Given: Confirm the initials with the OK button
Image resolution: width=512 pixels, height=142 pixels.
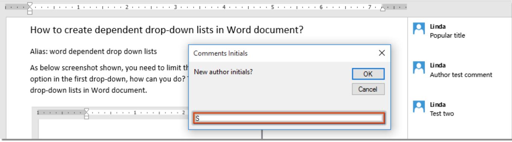Looking at the screenshot, I should (x=368, y=74).
